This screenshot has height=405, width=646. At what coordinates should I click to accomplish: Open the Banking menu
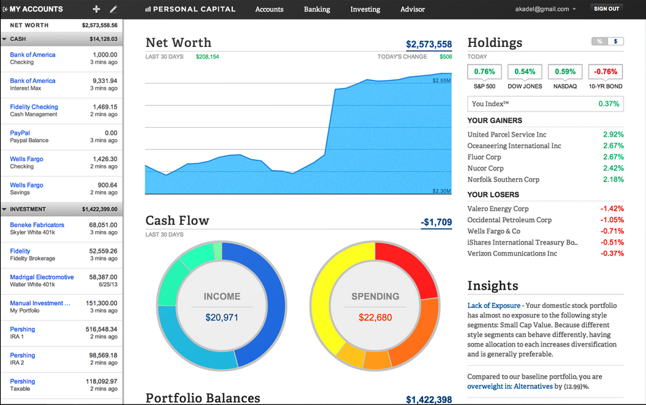[317, 10]
